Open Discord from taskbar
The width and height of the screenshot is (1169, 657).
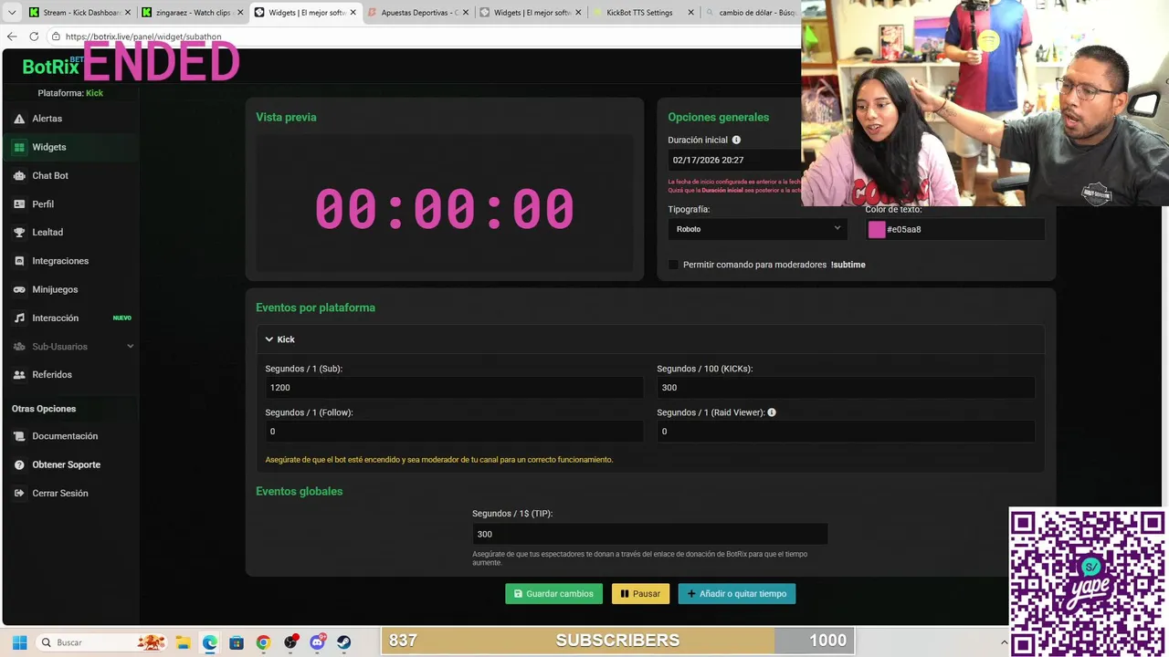tap(317, 642)
